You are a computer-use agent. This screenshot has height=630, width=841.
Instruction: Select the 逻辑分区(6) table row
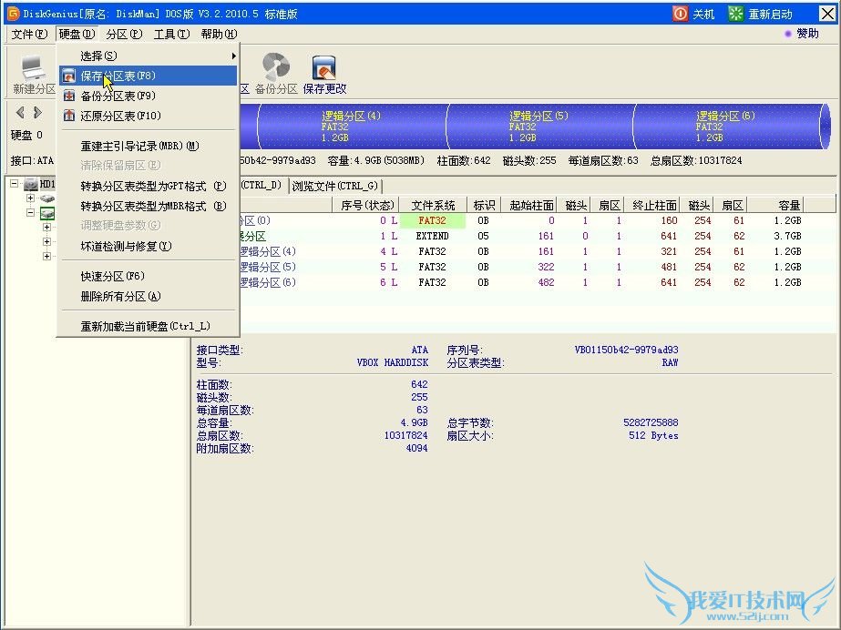click(x=537, y=282)
